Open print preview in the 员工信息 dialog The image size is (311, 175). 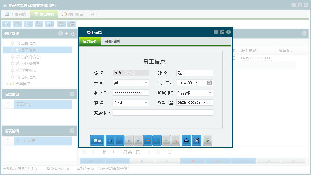(197, 140)
